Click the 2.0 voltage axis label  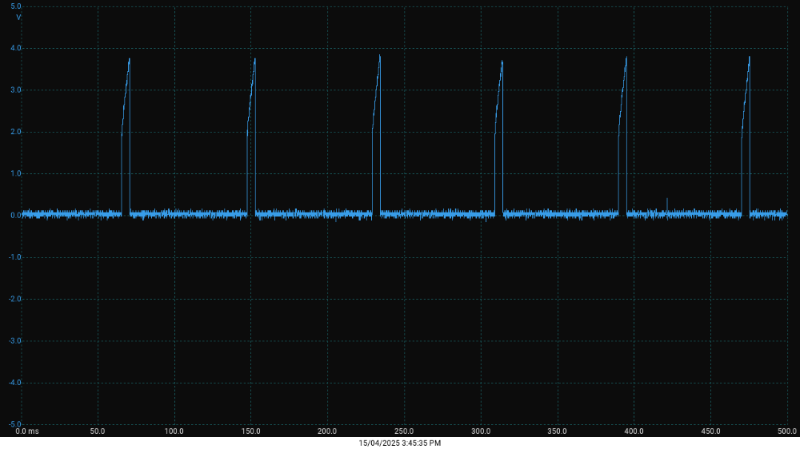tap(15, 132)
